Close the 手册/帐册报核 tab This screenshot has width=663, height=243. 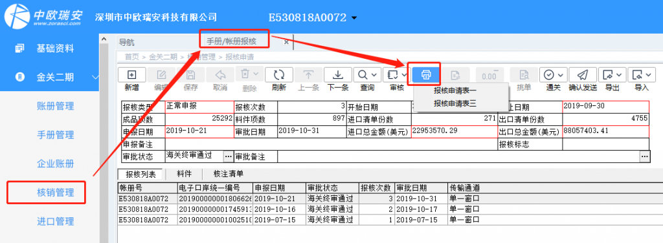pyautogui.click(x=286, y=42)
